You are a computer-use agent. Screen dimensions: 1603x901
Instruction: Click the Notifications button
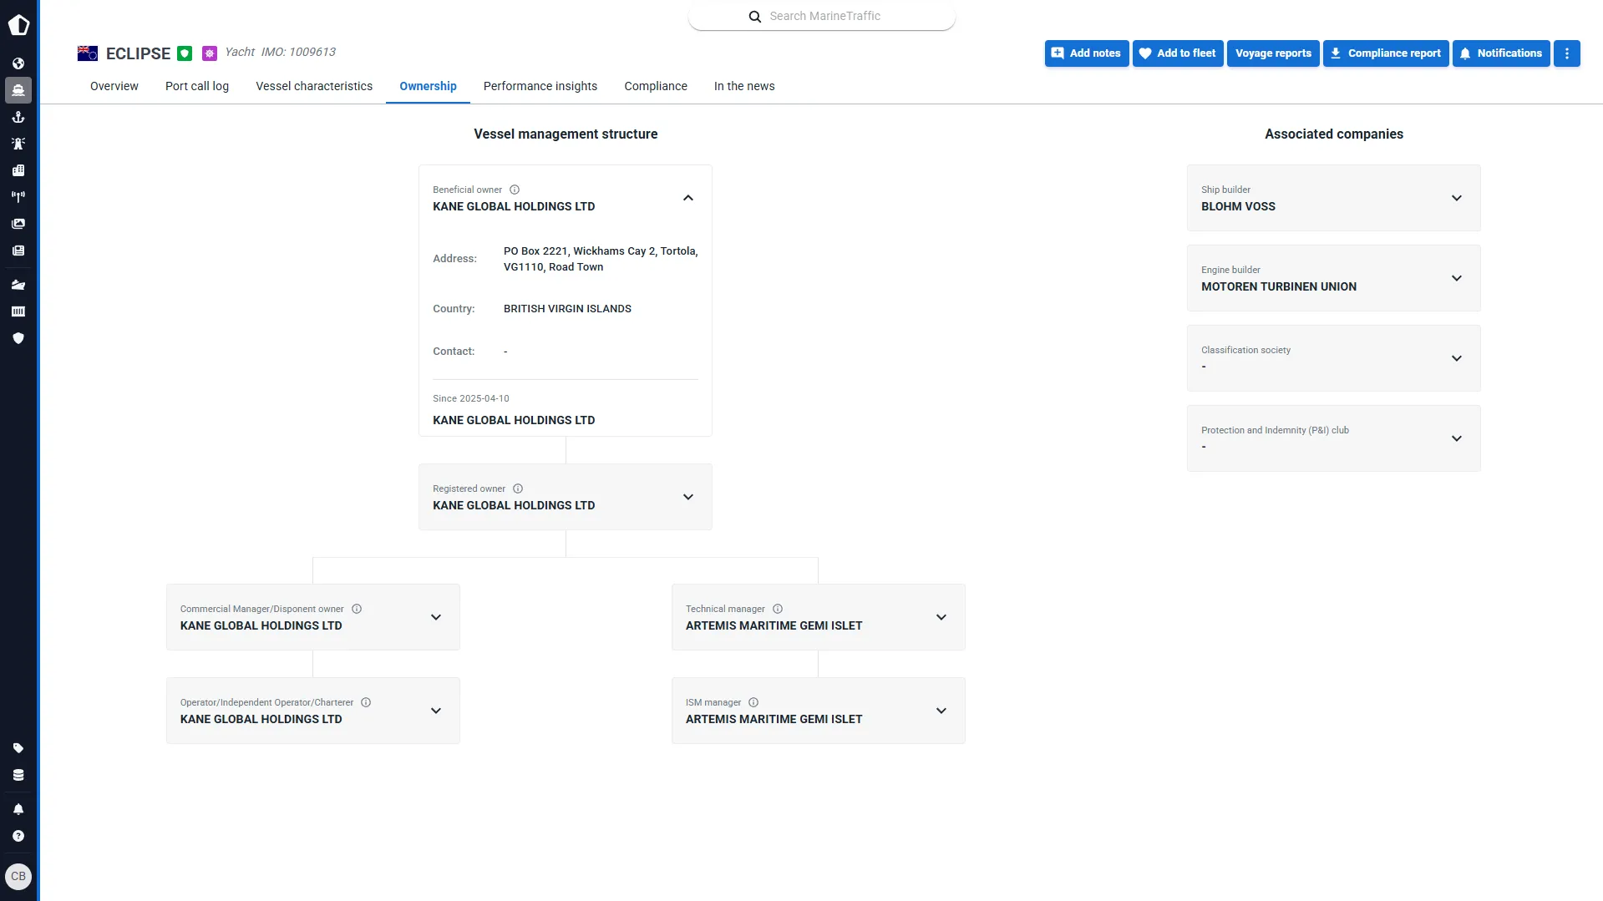coord(1501,53)
